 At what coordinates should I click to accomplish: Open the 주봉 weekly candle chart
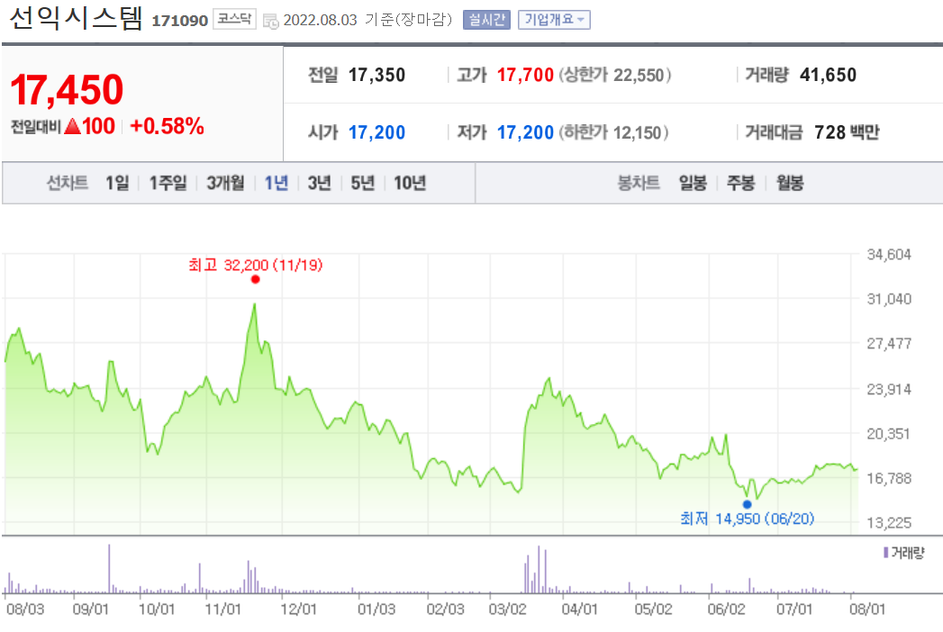tap(741, 183)
